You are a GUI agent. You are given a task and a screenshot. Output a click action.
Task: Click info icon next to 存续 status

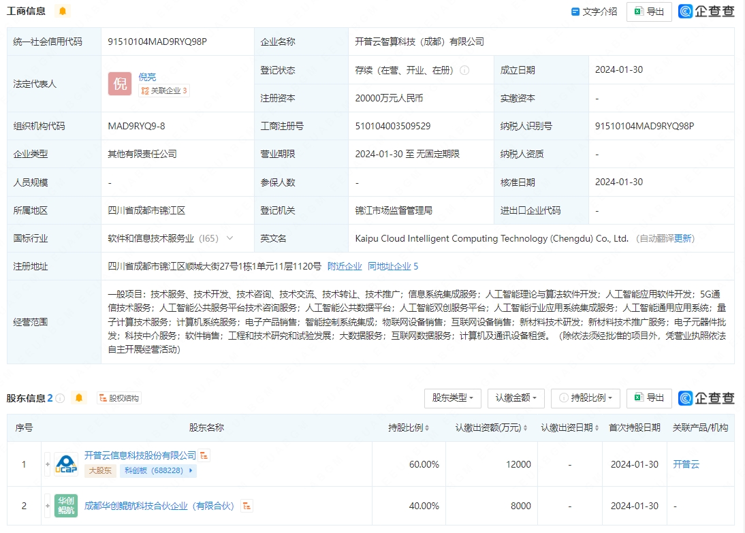pos(464,70)
